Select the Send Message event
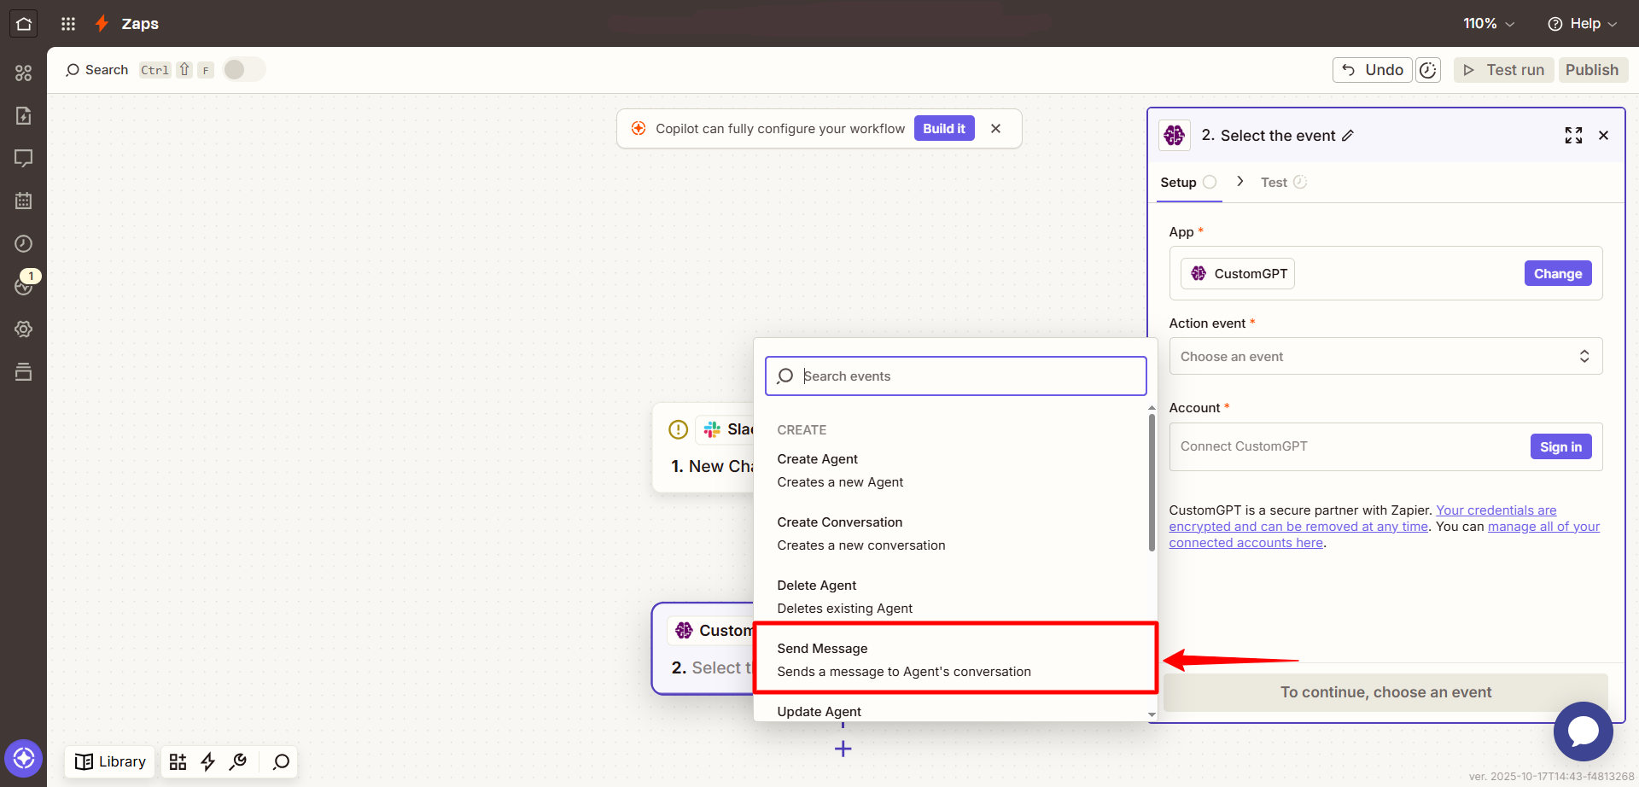 coord(955,660)
